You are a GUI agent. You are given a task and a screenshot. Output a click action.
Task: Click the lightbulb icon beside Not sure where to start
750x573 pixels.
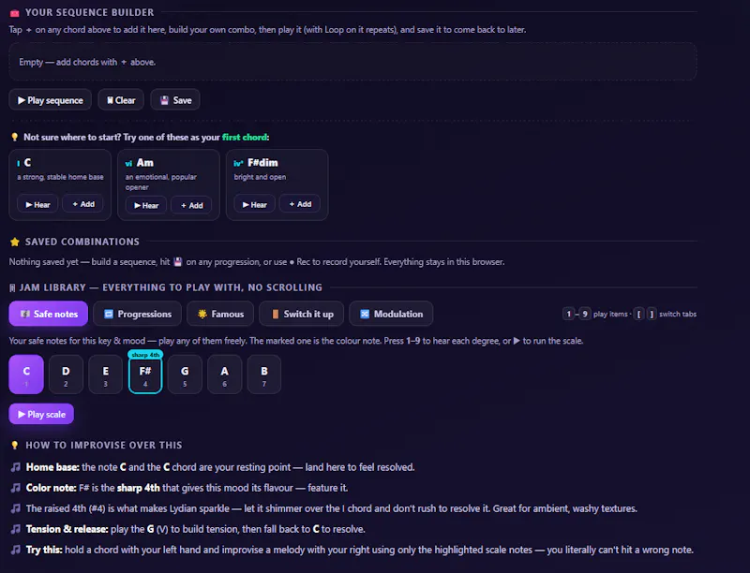click(x=15, y=138)
